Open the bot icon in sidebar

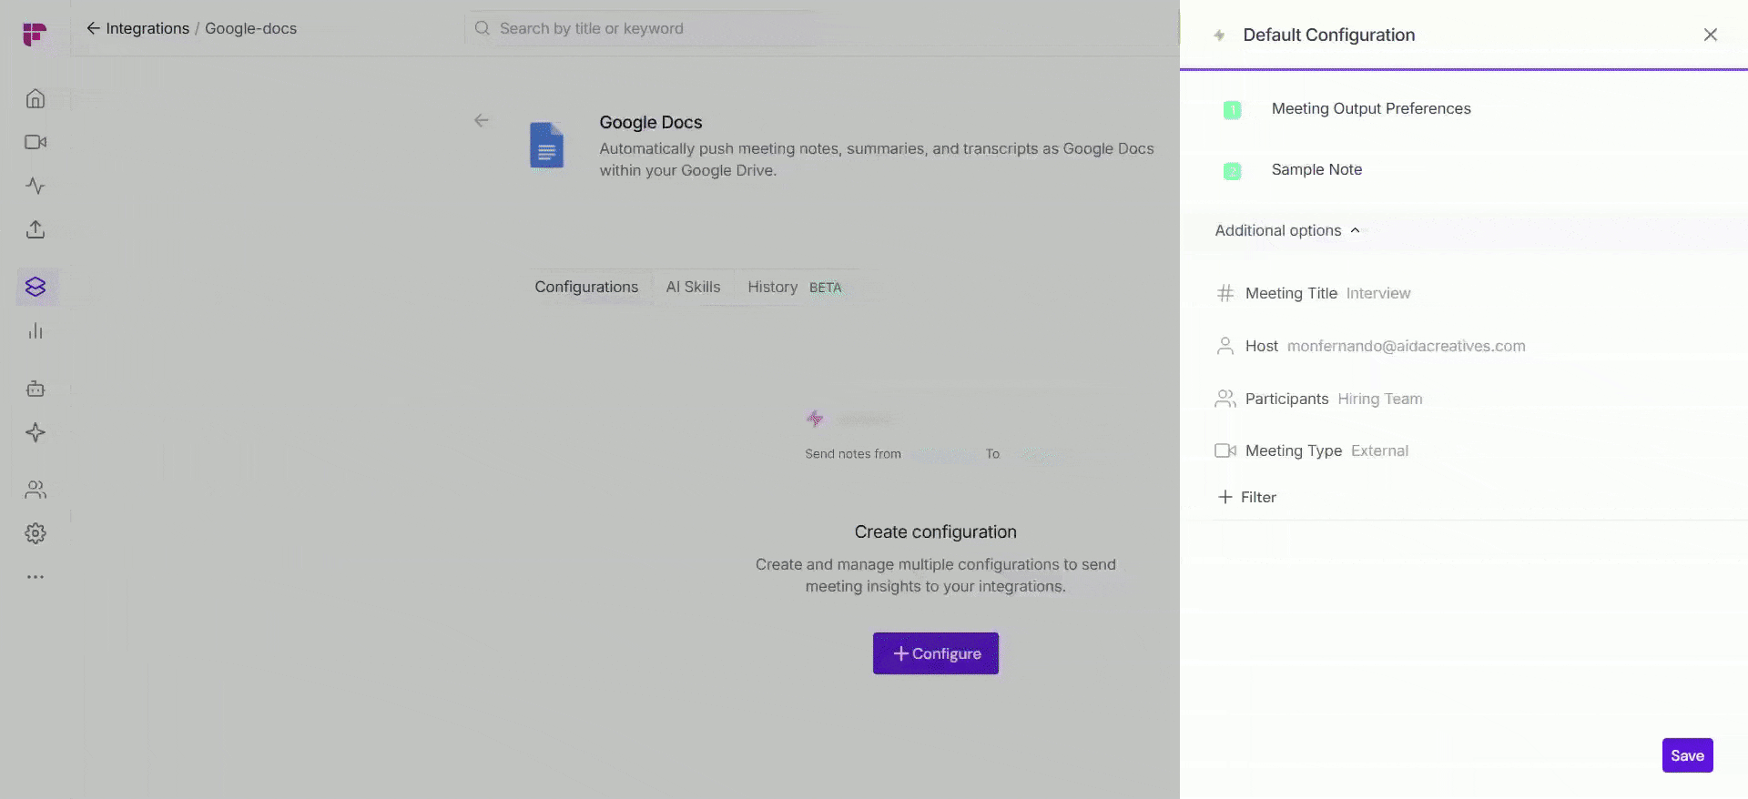[x=36, y=389]
